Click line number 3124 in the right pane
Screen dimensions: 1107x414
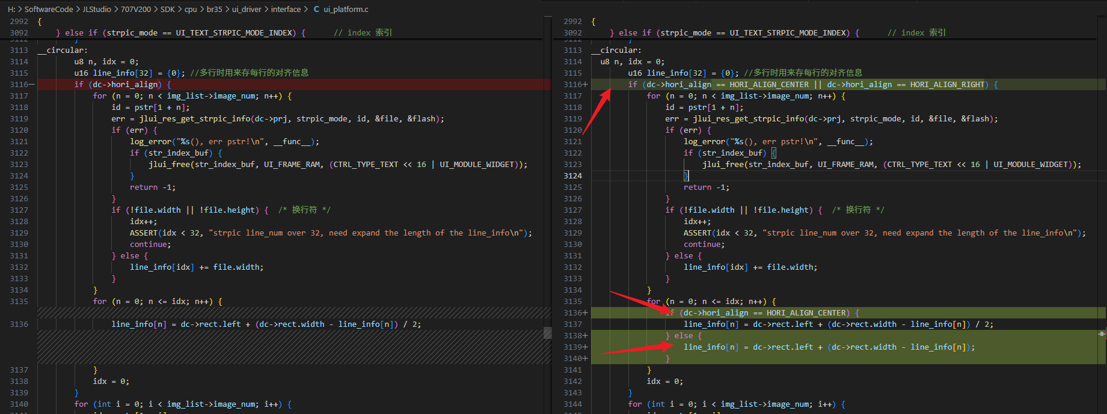572,176
